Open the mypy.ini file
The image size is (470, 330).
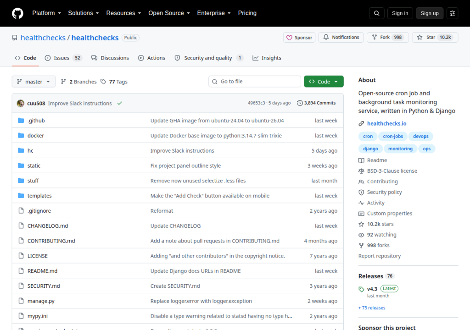pos(38,316)
